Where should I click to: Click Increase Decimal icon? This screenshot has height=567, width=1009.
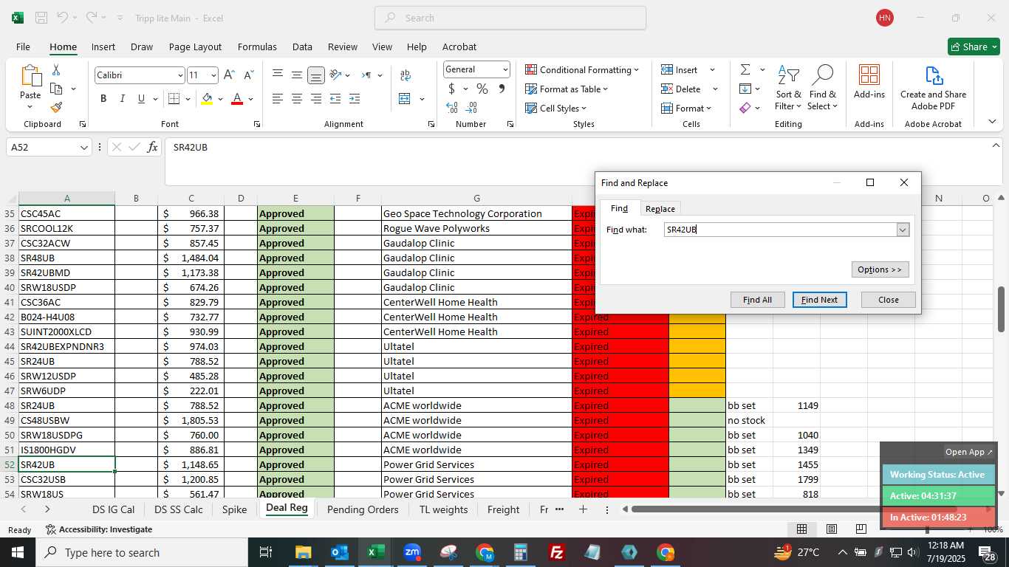click(x=452, y=108)
